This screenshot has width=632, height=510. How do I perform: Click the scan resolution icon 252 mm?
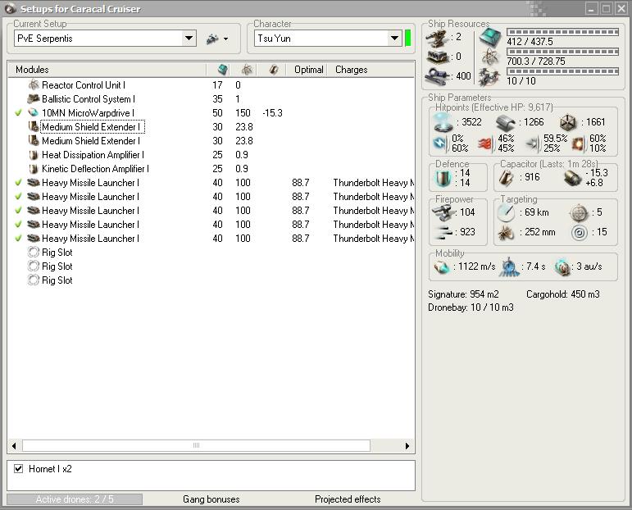tap(506, 232)
